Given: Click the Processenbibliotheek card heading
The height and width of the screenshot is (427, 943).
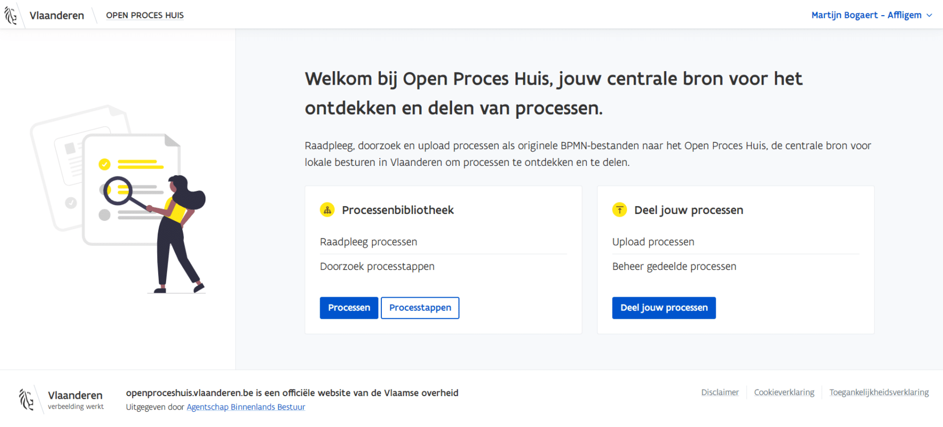Looking at the screenshot, I should (x=397, y=210).
